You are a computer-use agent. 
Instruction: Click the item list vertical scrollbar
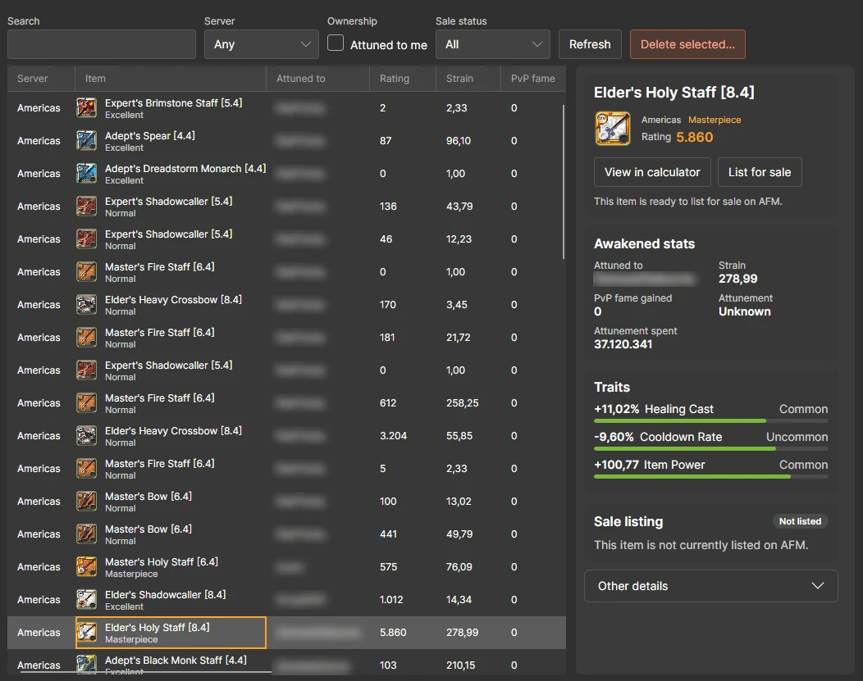click(x=564, y=182)
